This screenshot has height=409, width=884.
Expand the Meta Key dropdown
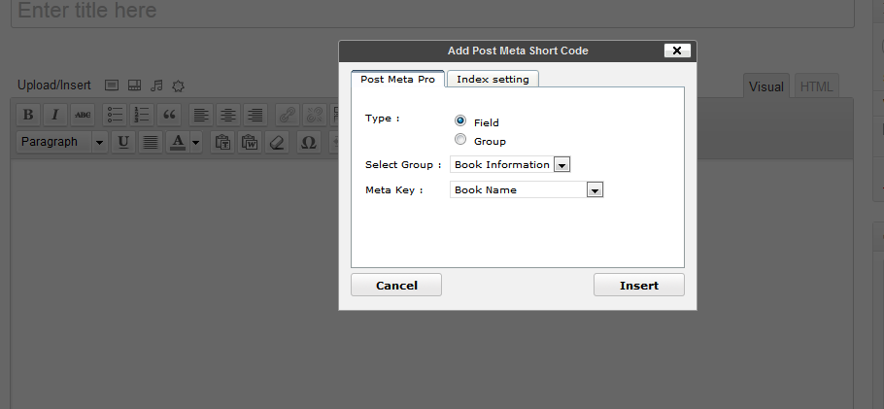595,190
